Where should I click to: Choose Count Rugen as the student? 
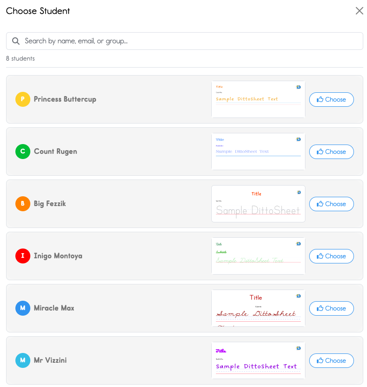click(331, 152)
